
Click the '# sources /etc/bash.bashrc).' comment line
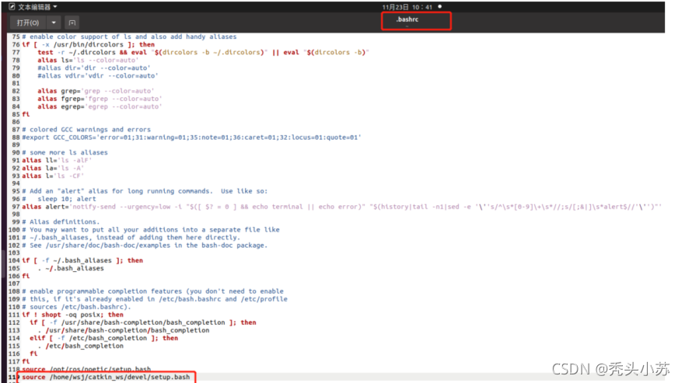click(x=76, y=307)
